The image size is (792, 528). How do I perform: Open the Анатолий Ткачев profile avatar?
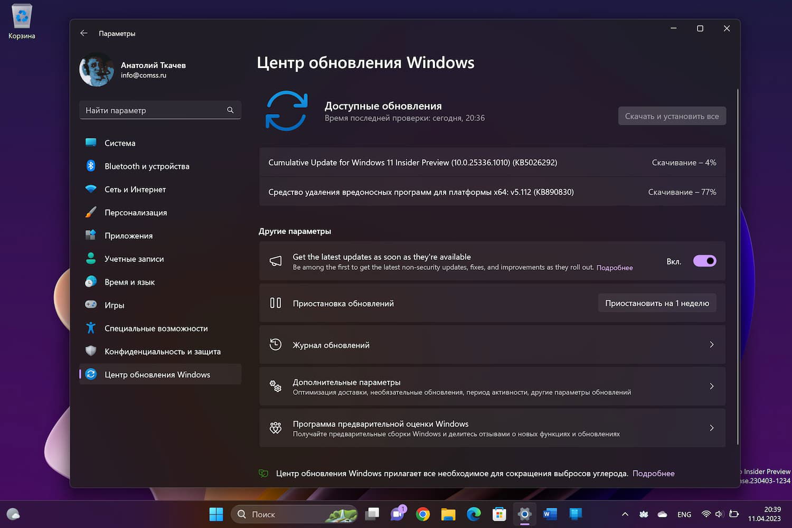point(97,69)
